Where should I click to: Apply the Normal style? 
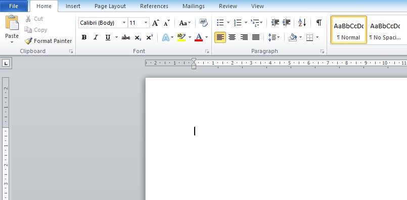[x=348, y=30]
